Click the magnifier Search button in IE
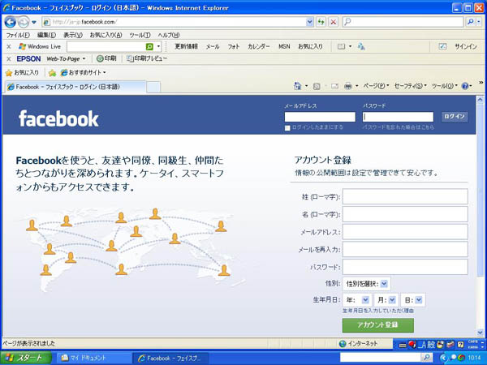 pos(471,22)
